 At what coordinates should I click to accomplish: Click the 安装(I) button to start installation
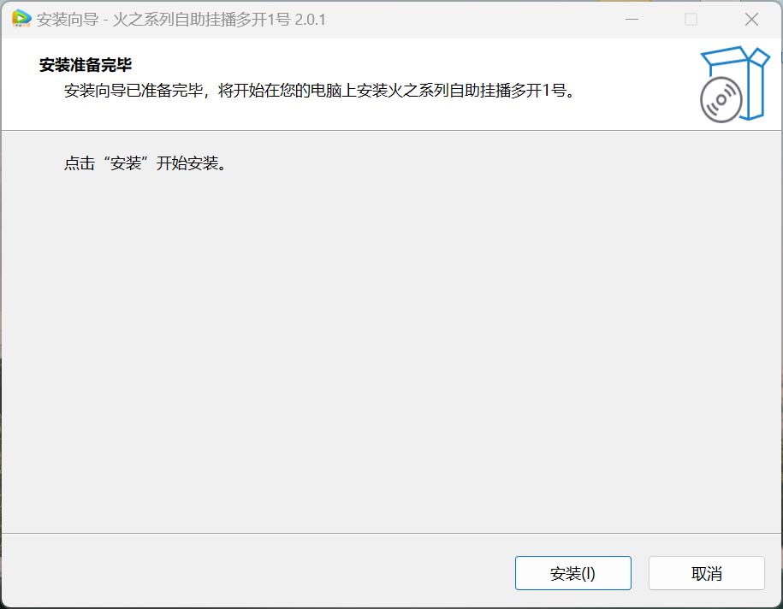click(x=572, y=573)
